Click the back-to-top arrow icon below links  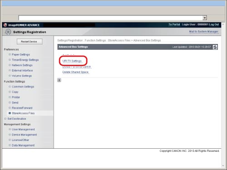[59, 80]
